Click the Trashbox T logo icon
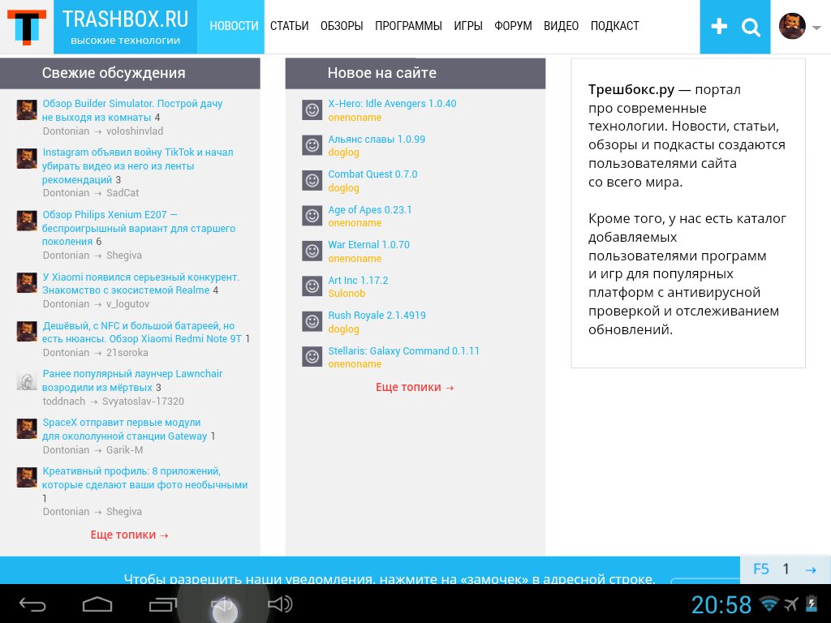This screenshot has width=831, height=623. (27, 27)
